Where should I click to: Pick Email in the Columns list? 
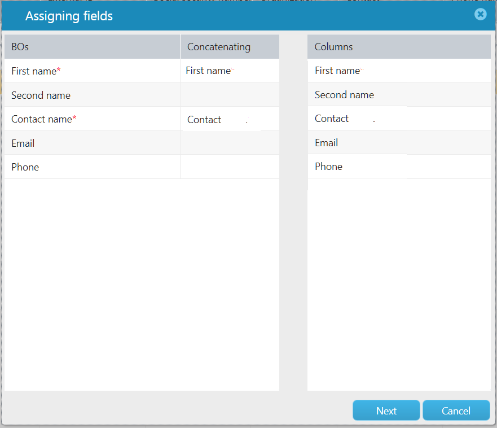tap(399, 142)
